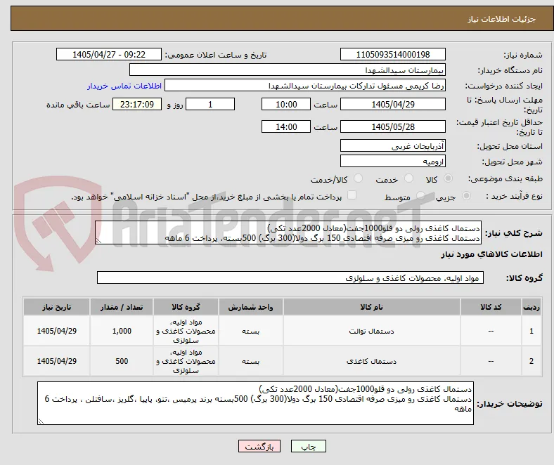The height and width of the screenshot is (465, 554).
Task: Click the واحد شمارش column header
Action: click(x=250, y=307)
